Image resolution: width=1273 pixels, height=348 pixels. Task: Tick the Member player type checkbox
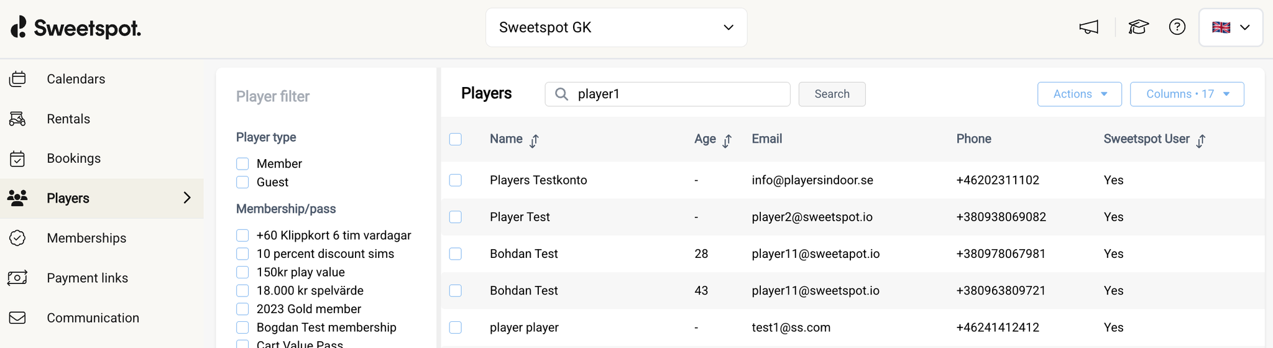point(242,163)
